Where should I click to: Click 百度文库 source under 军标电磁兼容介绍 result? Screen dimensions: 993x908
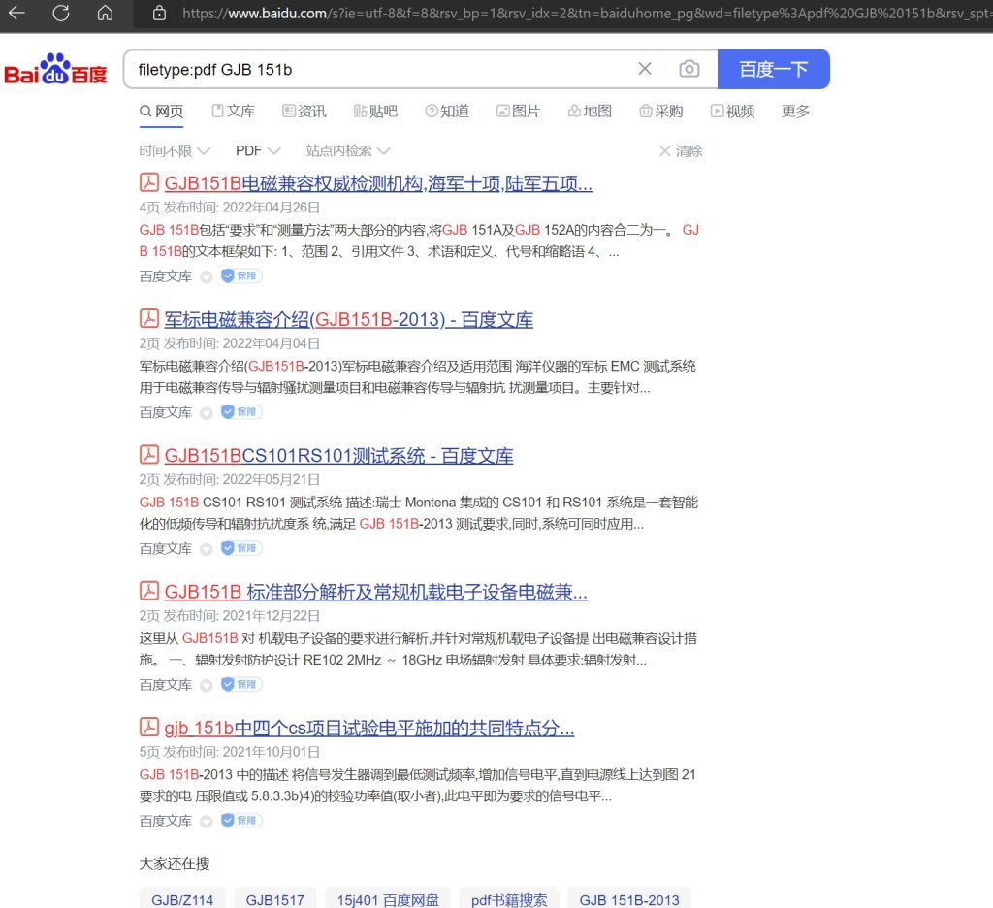pos(165,412)
